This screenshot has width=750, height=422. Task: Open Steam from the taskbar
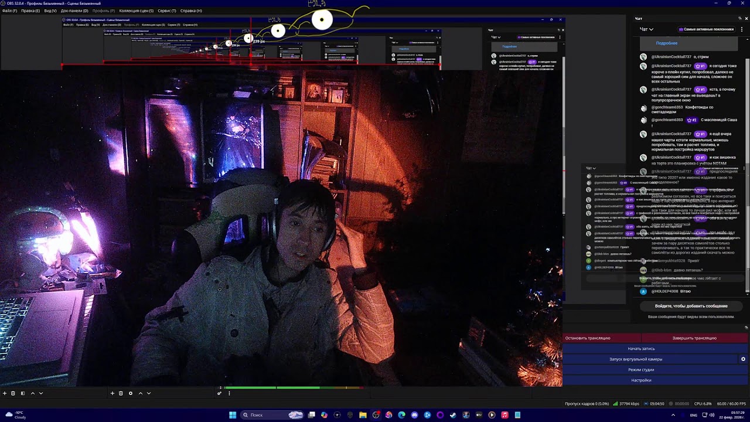click(x=453, y=415)
